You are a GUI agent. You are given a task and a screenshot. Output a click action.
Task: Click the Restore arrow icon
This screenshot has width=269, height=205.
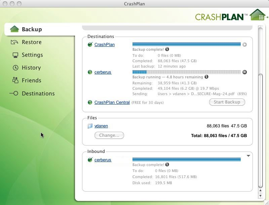[14, 42]
